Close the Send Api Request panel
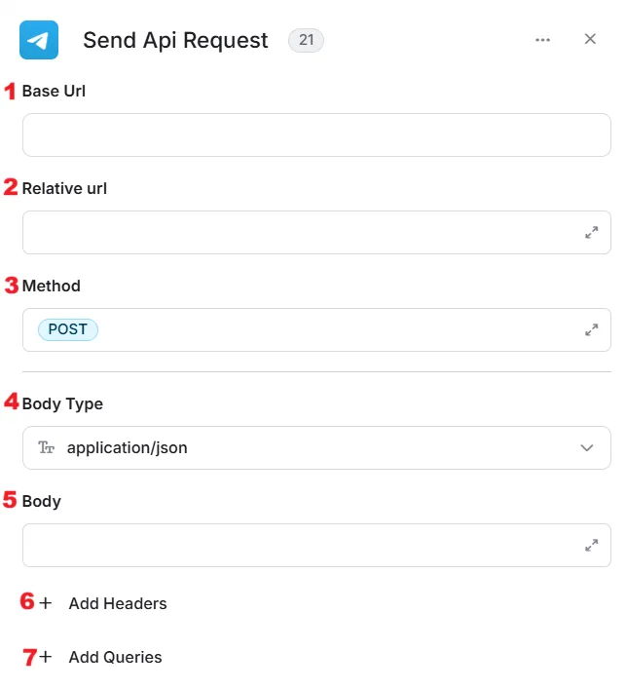This screenshot has height=689, width=627. click(590, 39)
